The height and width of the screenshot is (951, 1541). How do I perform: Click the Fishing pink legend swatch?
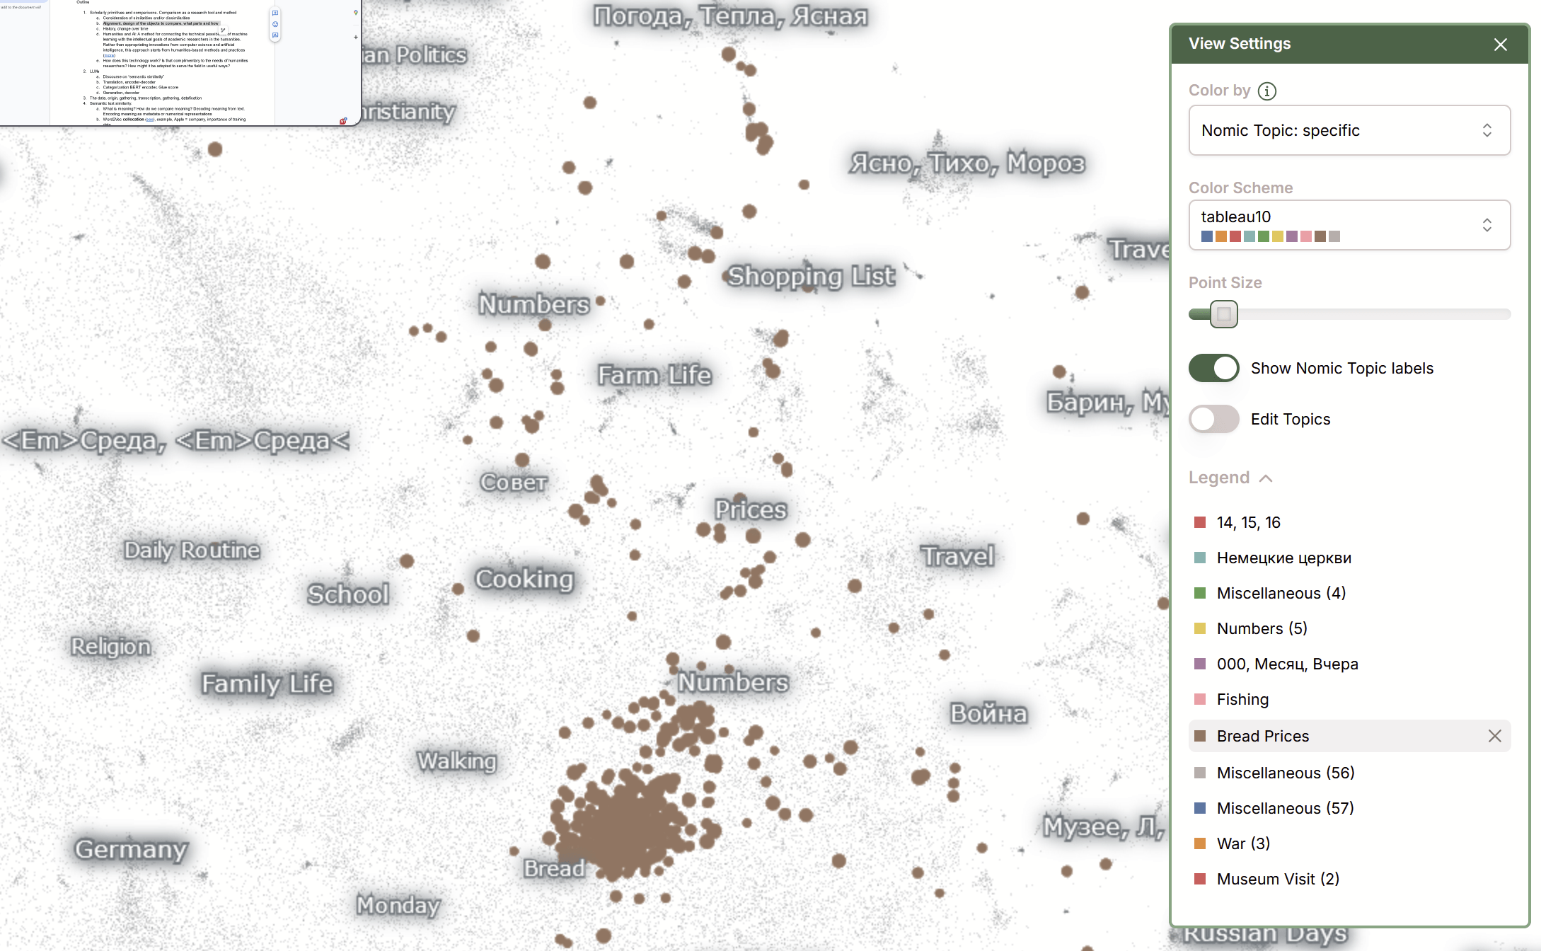pos(1200,699)
